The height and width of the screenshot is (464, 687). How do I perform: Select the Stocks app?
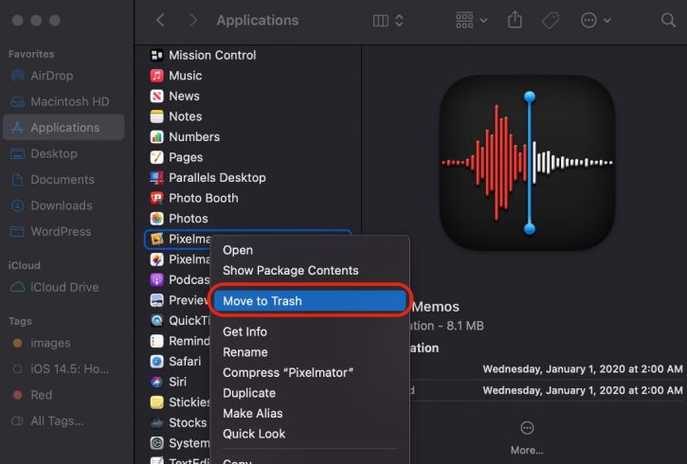(x=178, y=422)
